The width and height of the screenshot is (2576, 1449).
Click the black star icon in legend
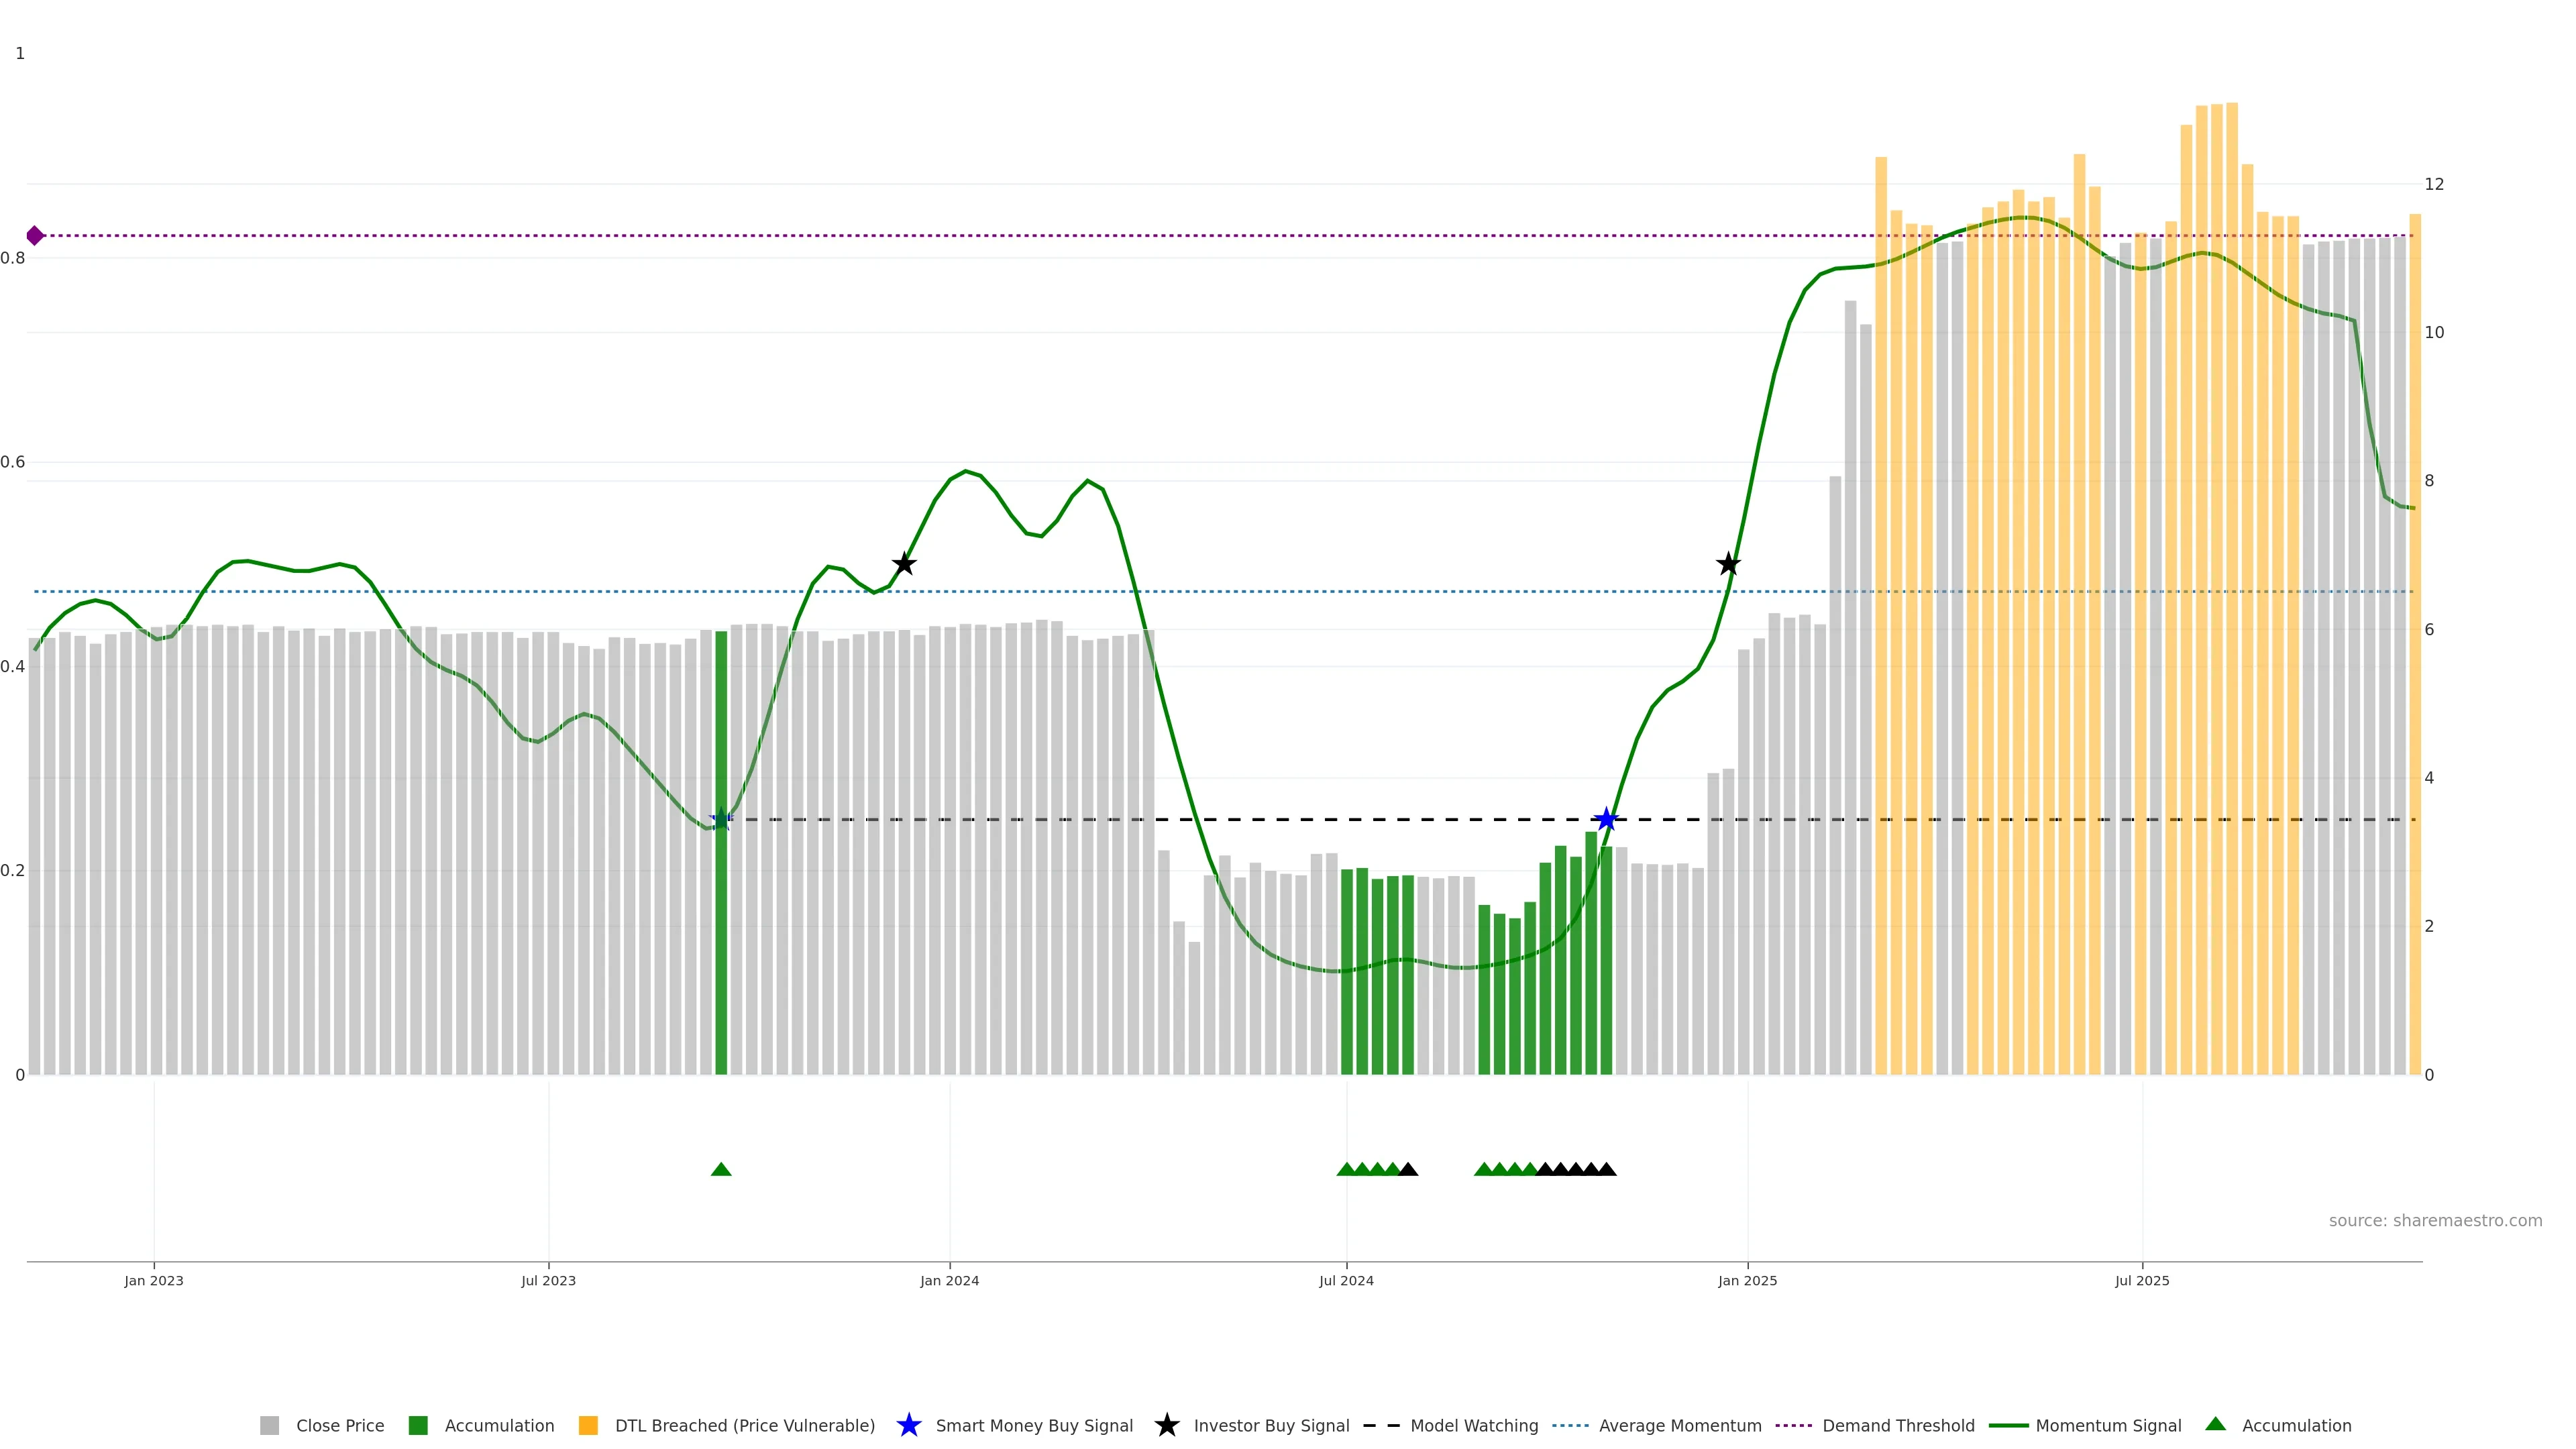tap(1167, 1425)
